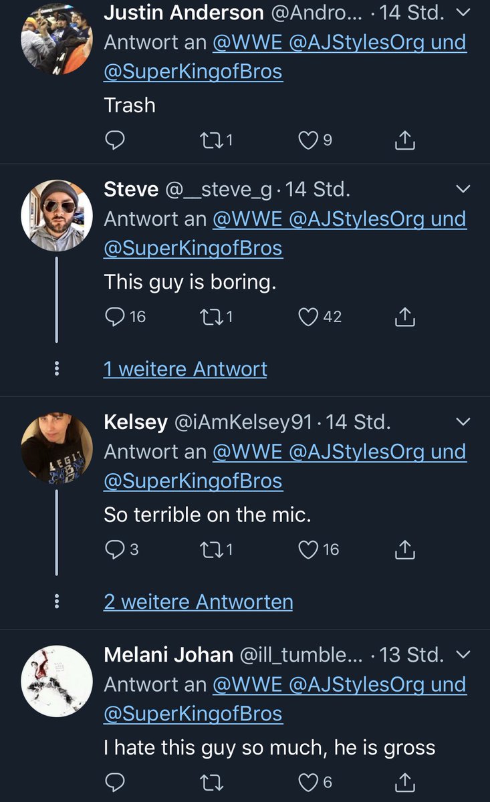Image resolution: width=490 pixels, height=802 pixels.
Task: Like Kelsey's "So terrible on the mic" tweet
Action: click(308, 549)
